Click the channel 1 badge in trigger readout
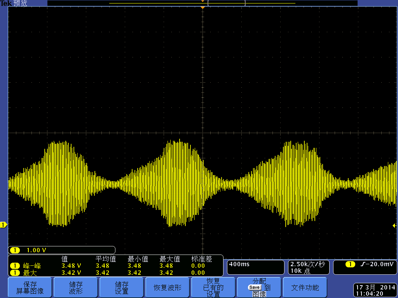Viewport: 398px width, 298px height. pos(350,264)
